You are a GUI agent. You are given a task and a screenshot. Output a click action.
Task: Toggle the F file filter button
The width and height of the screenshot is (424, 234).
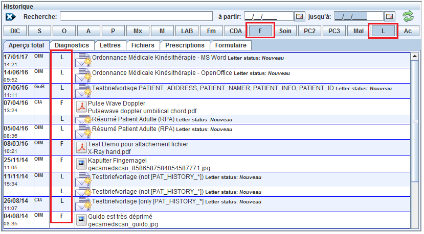(260, 31)
